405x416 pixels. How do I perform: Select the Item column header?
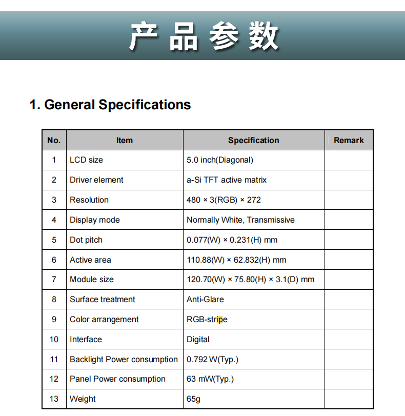[x=124, y=140]
